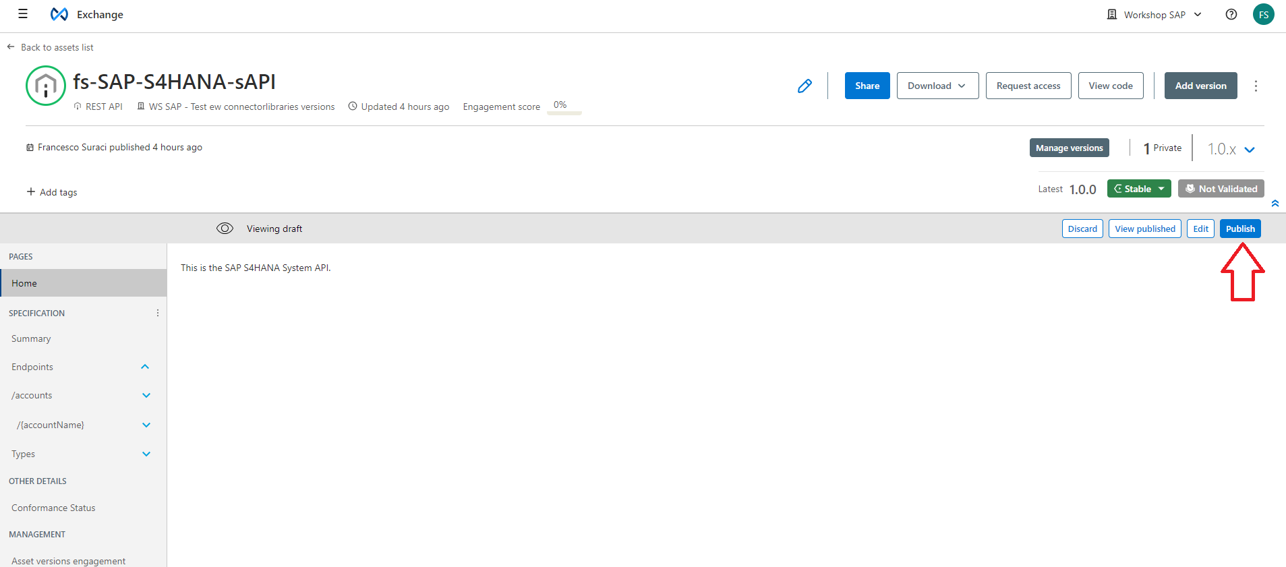Open the Download dropdown button
This screenshot has width=1286, height=567.
click(x=937, y=86)
